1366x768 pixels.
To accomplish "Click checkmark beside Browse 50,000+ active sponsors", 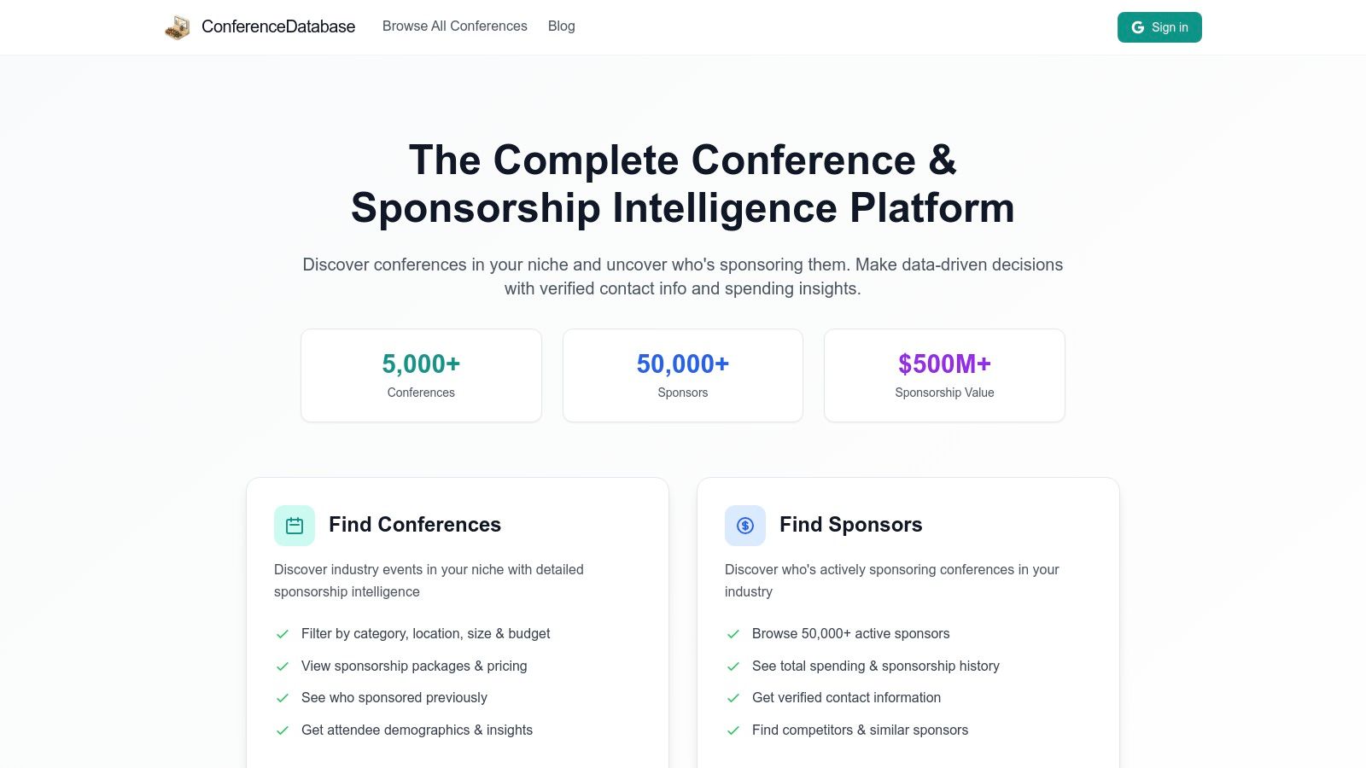I will pyautogui.click(x=733, y=634).
